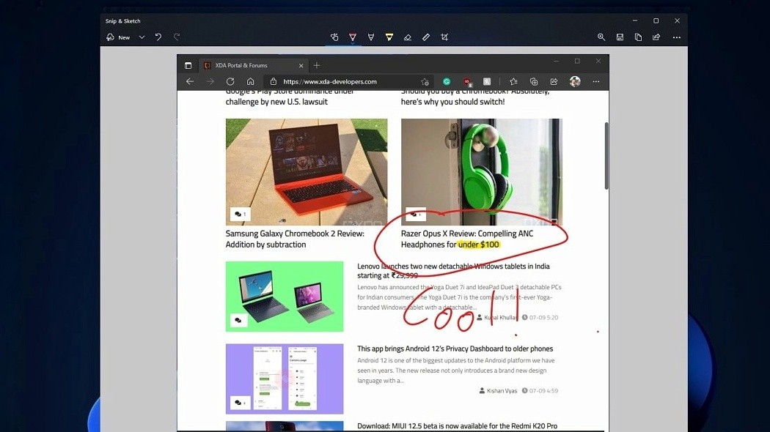Viewport: 770px width, 432px height.
Task: Open the green Grammarly extension
Action: coord(447,81)
